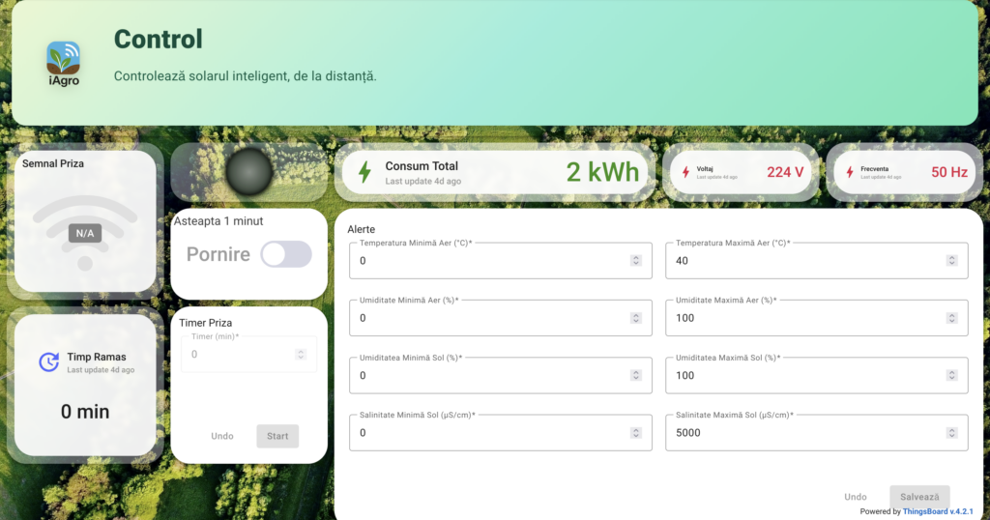This screenshot has width=990, height=520.
Task: Click the Salvează button in Alerte
Action: (919, 496)
